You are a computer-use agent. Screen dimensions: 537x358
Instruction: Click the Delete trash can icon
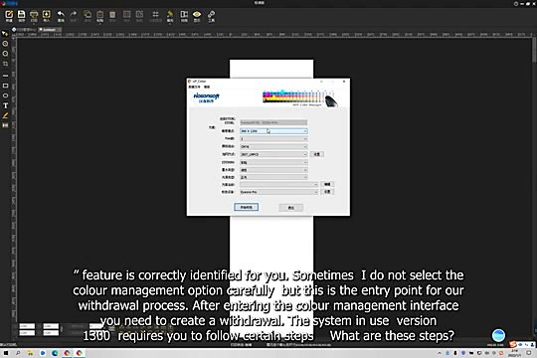(112, 16)
